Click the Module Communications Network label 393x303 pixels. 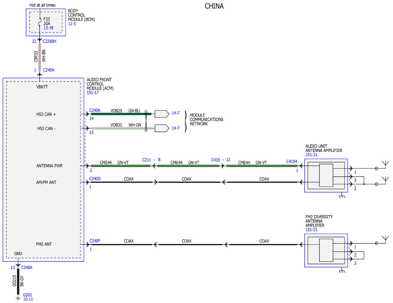[207, 119]
